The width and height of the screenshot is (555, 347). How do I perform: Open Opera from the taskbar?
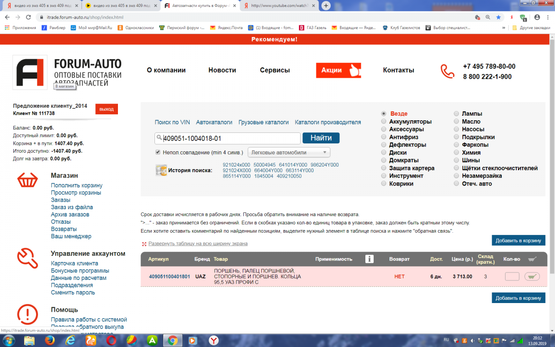[x=111, y=341]
